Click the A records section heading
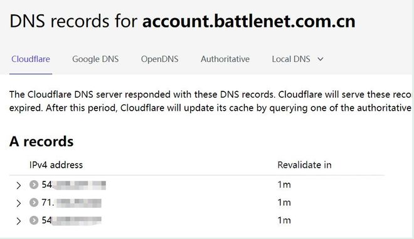This screenshot has width=414, height=239. [41, 141]
